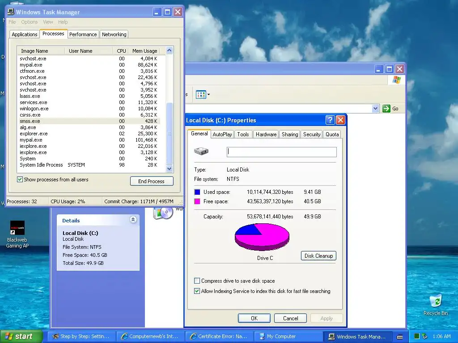Open the Start menu

[21, 336]
